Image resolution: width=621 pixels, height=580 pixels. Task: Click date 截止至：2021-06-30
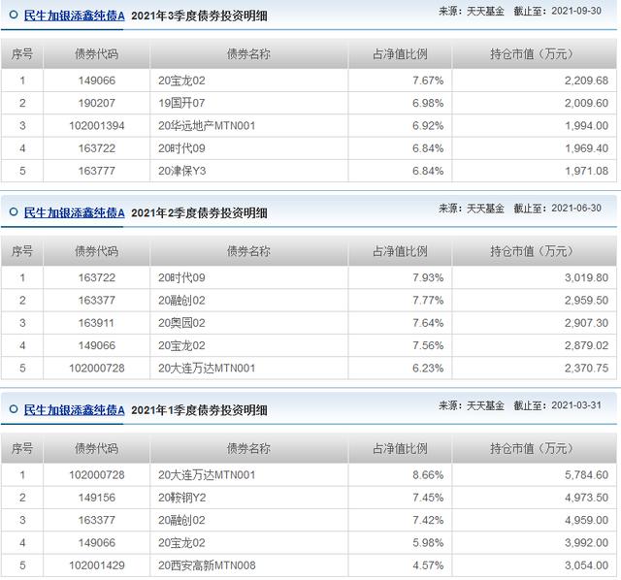[x=557, y=209]
